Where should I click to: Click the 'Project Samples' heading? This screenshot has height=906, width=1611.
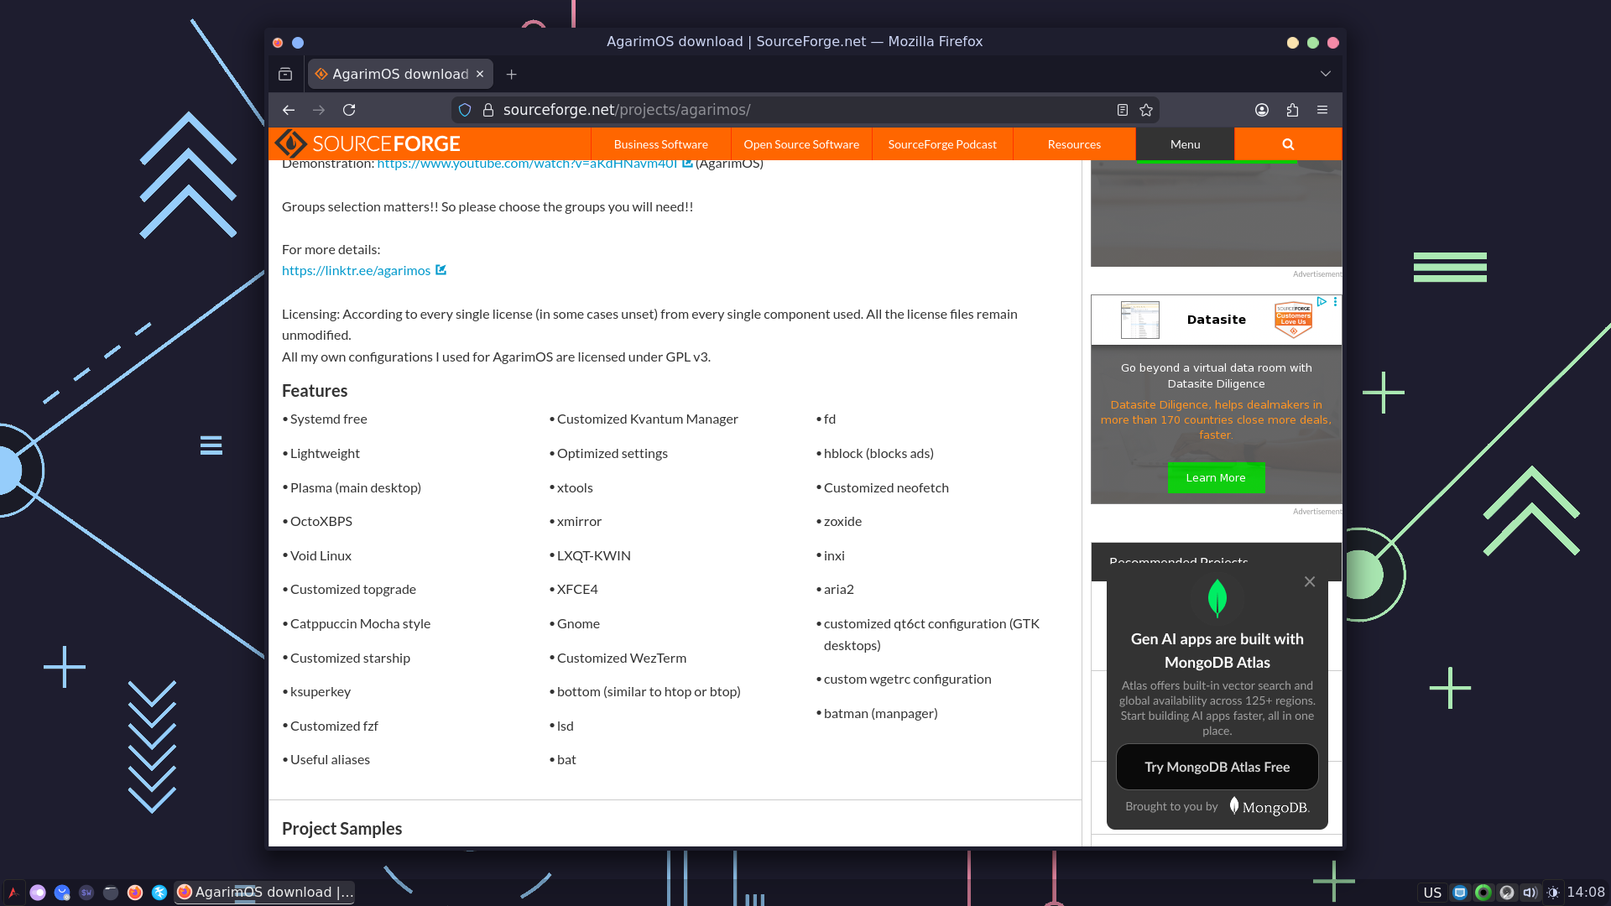tap(341, 829)
